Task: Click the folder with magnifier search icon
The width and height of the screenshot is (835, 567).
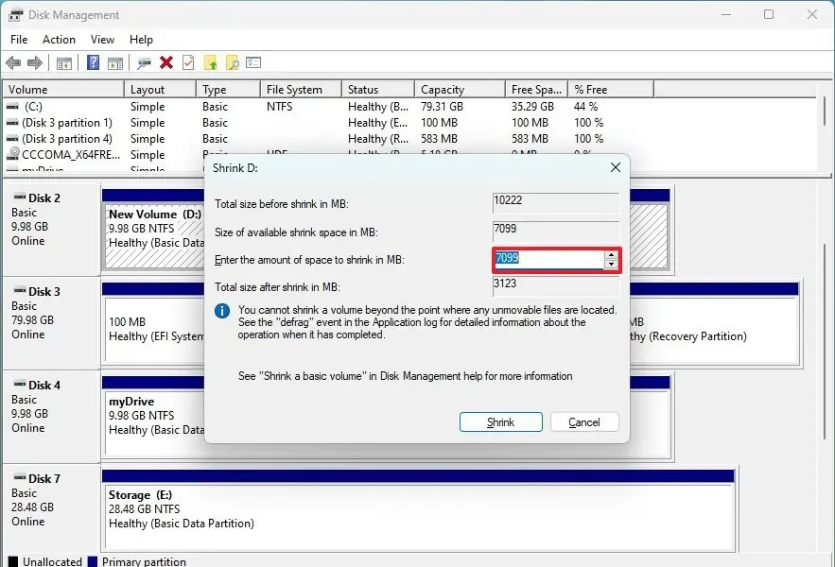Action: point(233,62)
